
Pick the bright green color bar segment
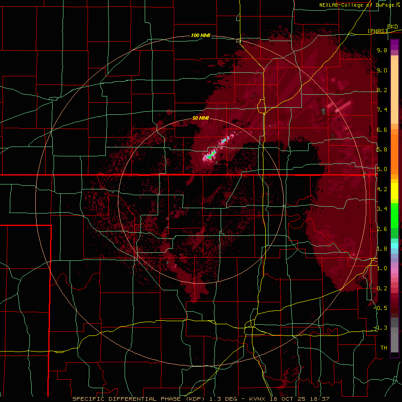click(x=394, y=215)
